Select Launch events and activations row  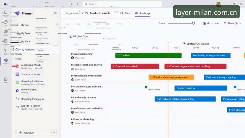[x=87, y=108]
